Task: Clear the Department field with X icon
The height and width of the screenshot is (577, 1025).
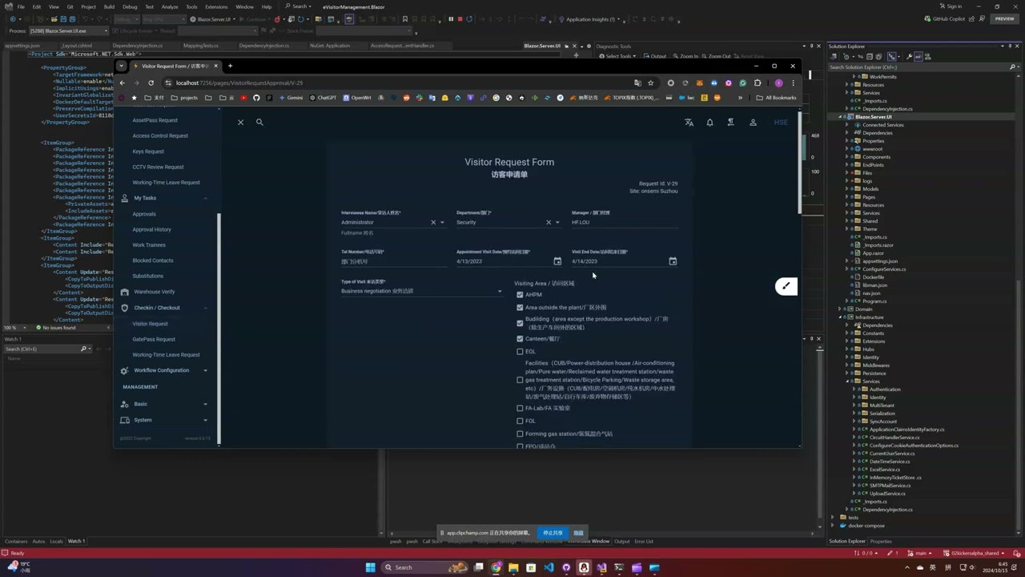Action: 549,222
